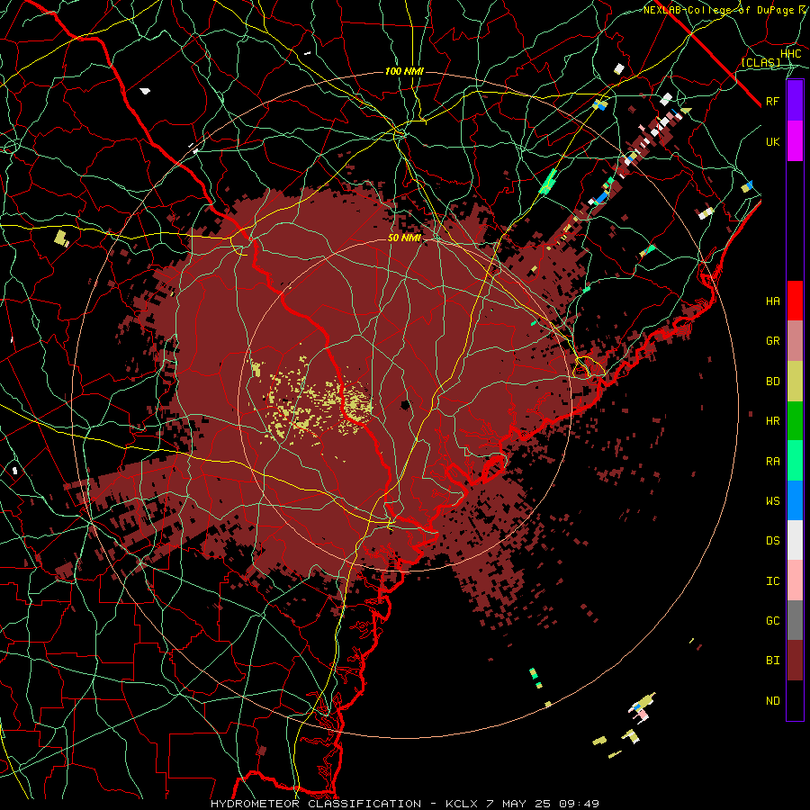Click the HYDROMETEOR CLASSIFICATION caption text
810x810 pixels.
(316, 804)
